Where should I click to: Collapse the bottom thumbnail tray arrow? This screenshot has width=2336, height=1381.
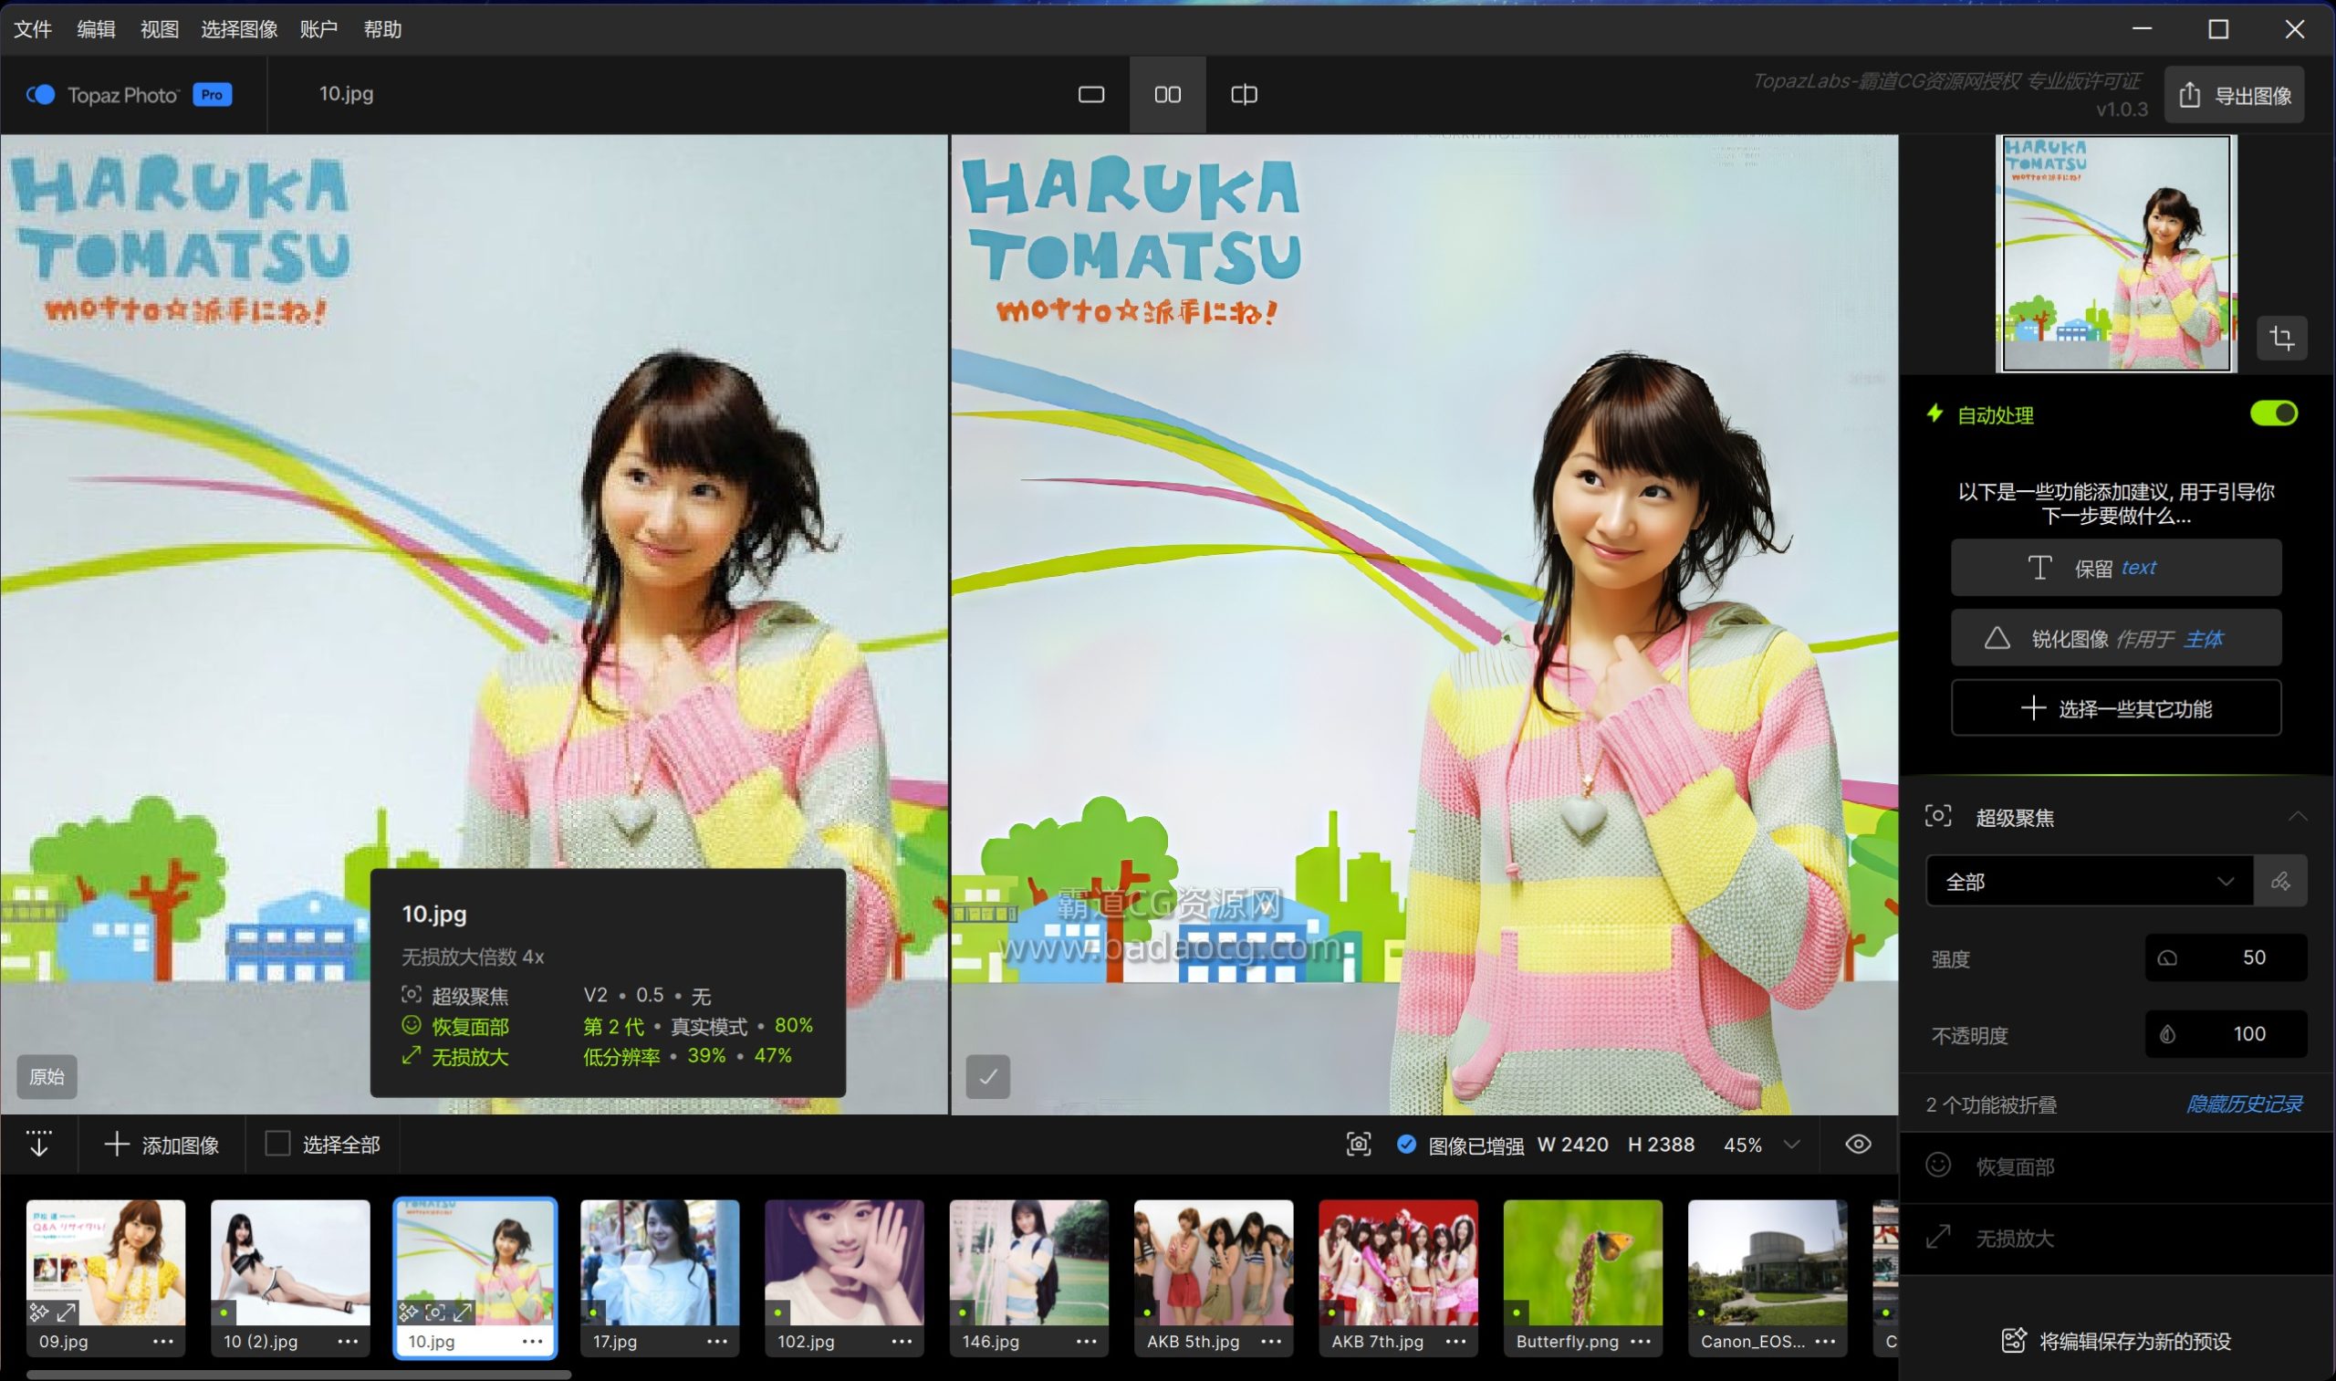pos(39,1144)
